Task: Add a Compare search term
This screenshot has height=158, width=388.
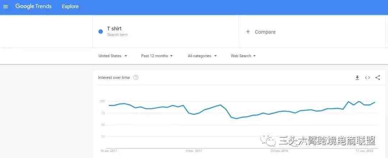Action: point(312,32)
